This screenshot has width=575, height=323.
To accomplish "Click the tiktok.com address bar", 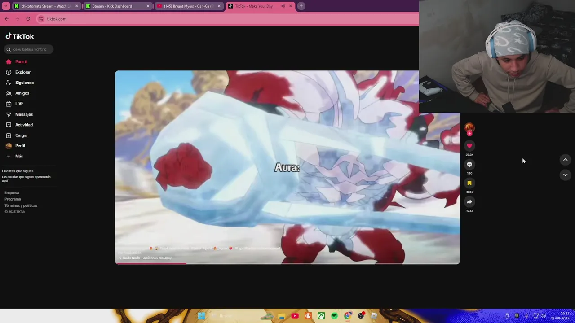I will click(227, 19).
